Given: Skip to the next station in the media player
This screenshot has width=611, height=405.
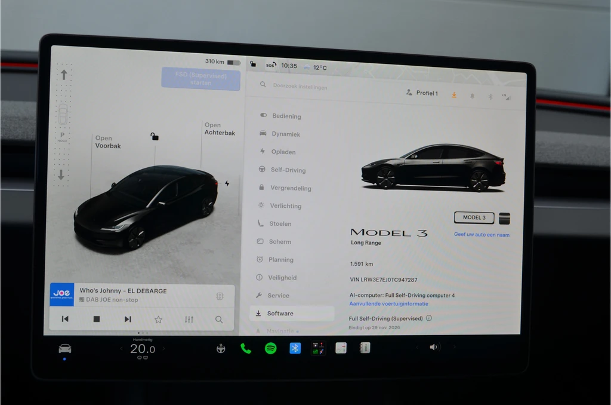Looking at the screenshot, I should click(x=128, y=319).
